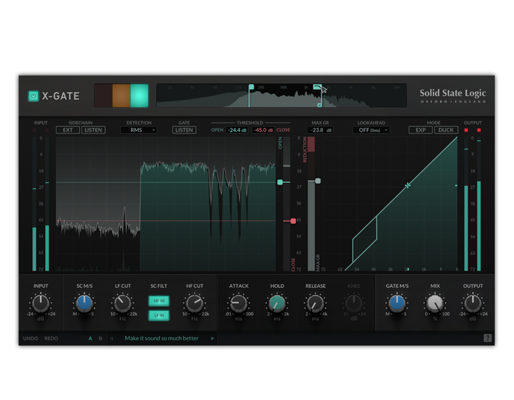
Task: Click the HF CUT knob
Action: click(x=194, y=303)
